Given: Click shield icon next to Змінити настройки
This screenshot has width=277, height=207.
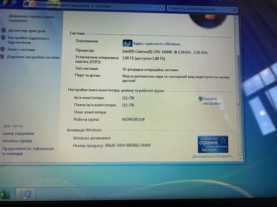Looking at the screenshot, I should (200, 98).
